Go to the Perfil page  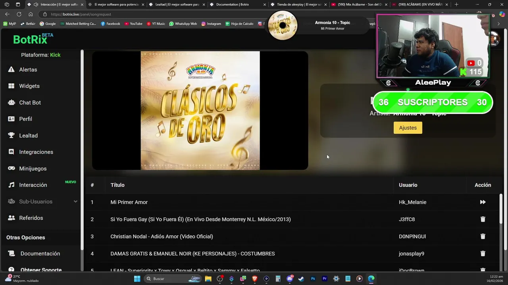click(25, 119)
